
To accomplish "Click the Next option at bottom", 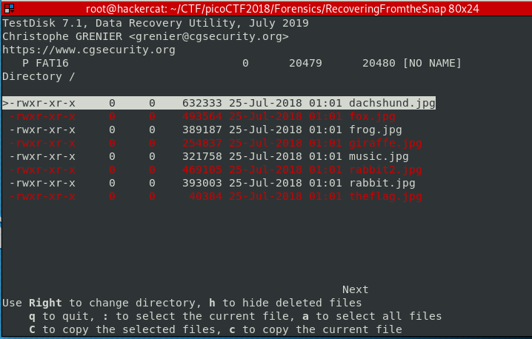I will tap(355, 289).
